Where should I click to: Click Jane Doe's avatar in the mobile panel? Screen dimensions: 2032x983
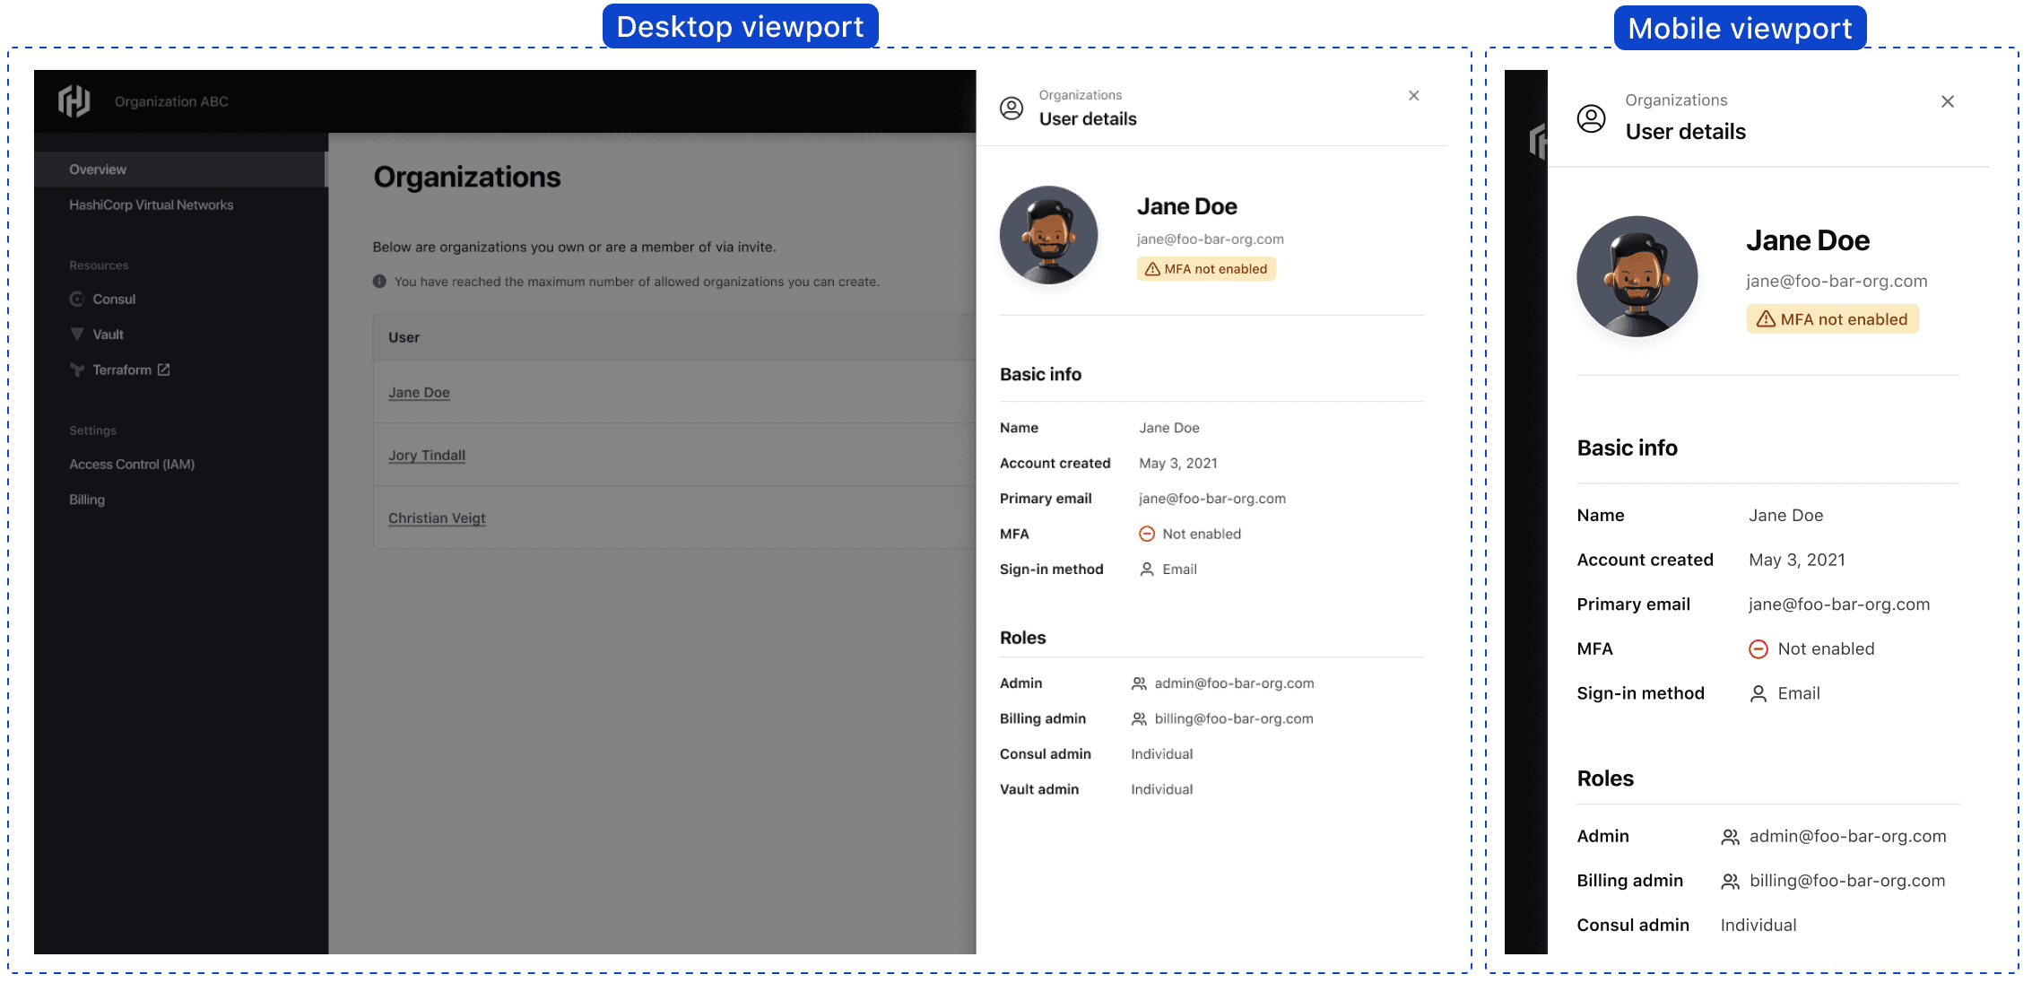tap(1637, 276)
